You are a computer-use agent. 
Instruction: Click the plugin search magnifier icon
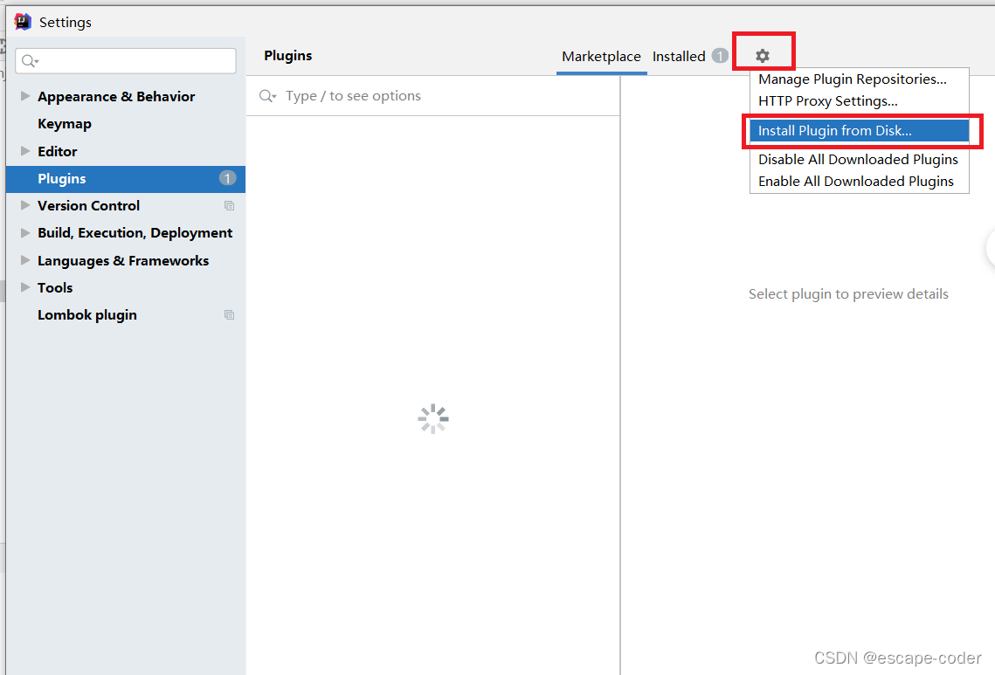[268, 96]
